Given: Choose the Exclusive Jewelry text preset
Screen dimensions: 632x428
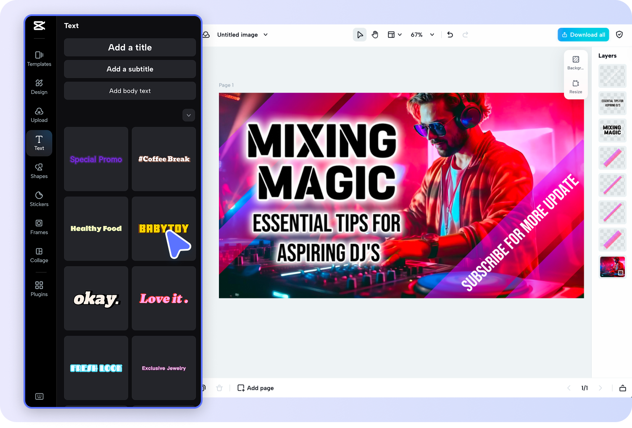Looking at the screenshot, I should 164,368.
